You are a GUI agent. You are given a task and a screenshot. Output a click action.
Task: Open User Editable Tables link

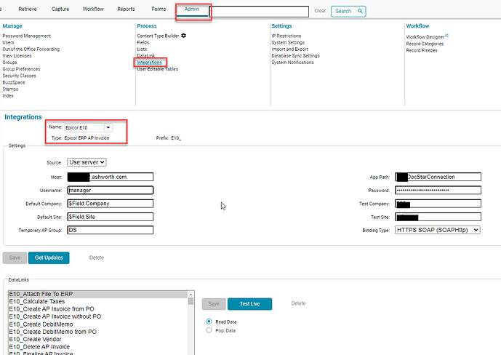pyautogui.click(x=158, y=69)
